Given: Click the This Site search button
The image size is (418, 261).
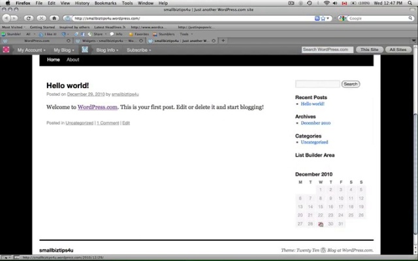Looking at the screenshot, I should click(369, 50).
